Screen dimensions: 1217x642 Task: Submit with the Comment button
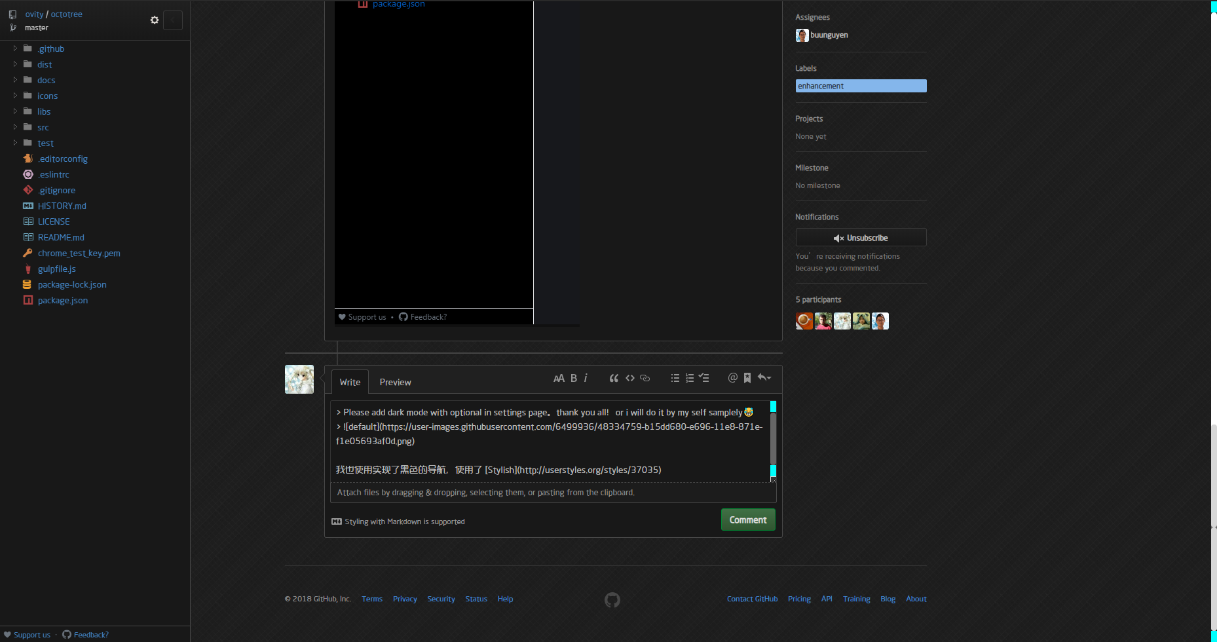coord(747,519)
